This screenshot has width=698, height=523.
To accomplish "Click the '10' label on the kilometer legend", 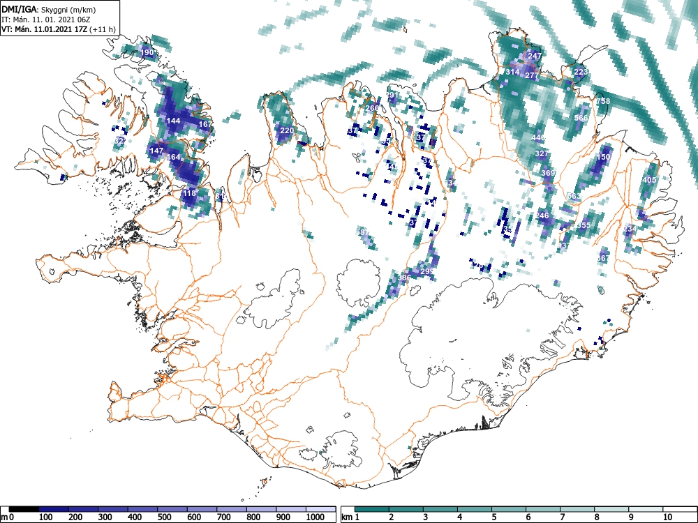I will point(667,517).
